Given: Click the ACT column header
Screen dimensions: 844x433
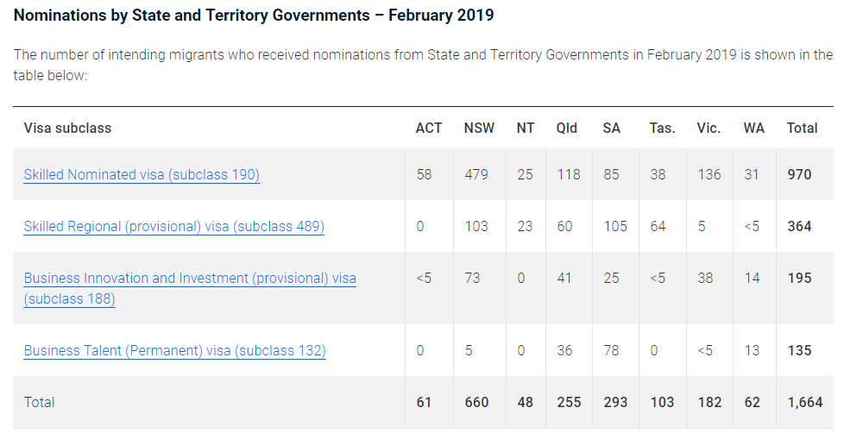Looking at the screenshot, I should tap(428, 128).
